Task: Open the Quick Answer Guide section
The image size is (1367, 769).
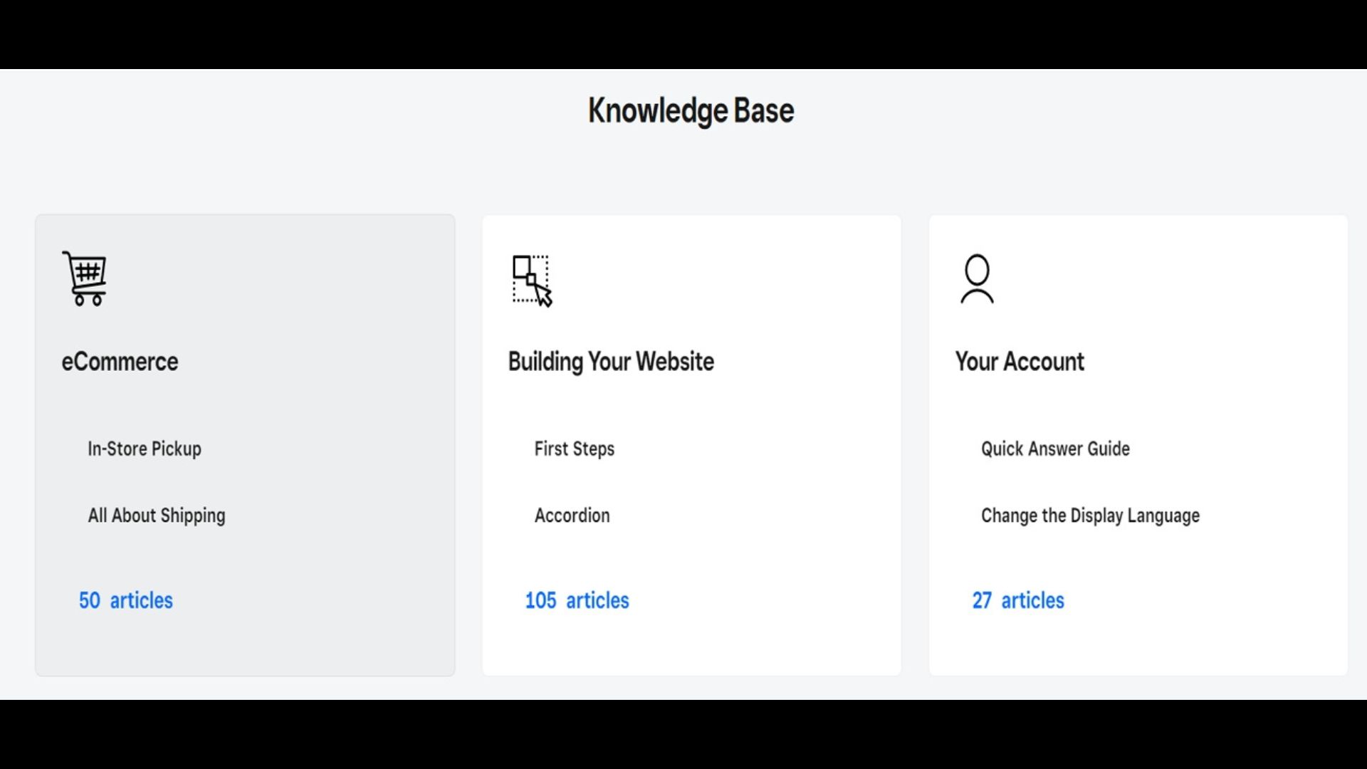Action: [x=1054, y=449]
